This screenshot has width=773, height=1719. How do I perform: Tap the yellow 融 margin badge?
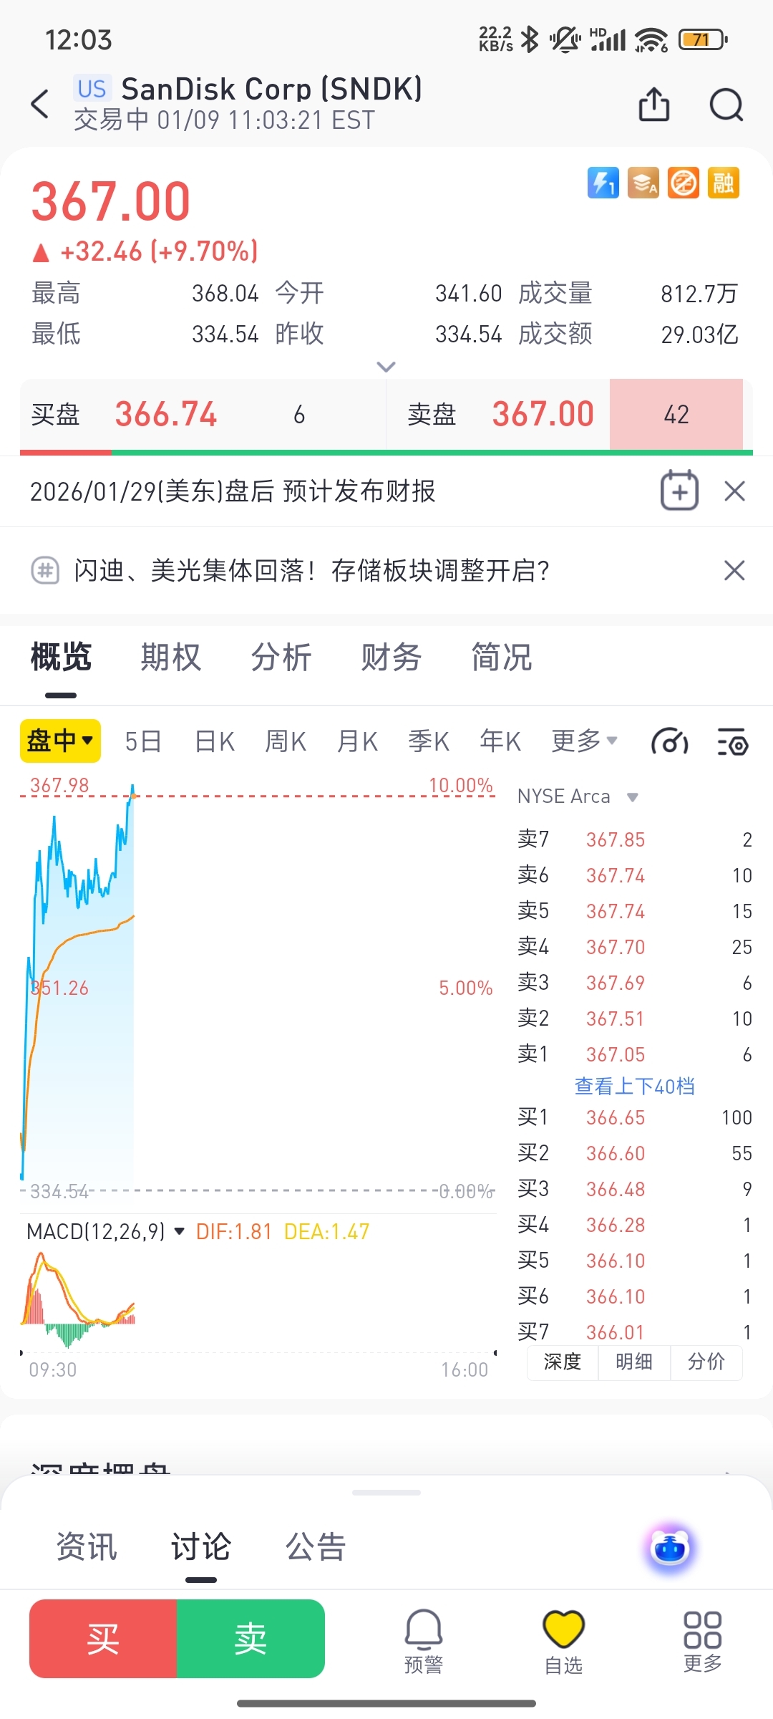click(x=723, y=183)
